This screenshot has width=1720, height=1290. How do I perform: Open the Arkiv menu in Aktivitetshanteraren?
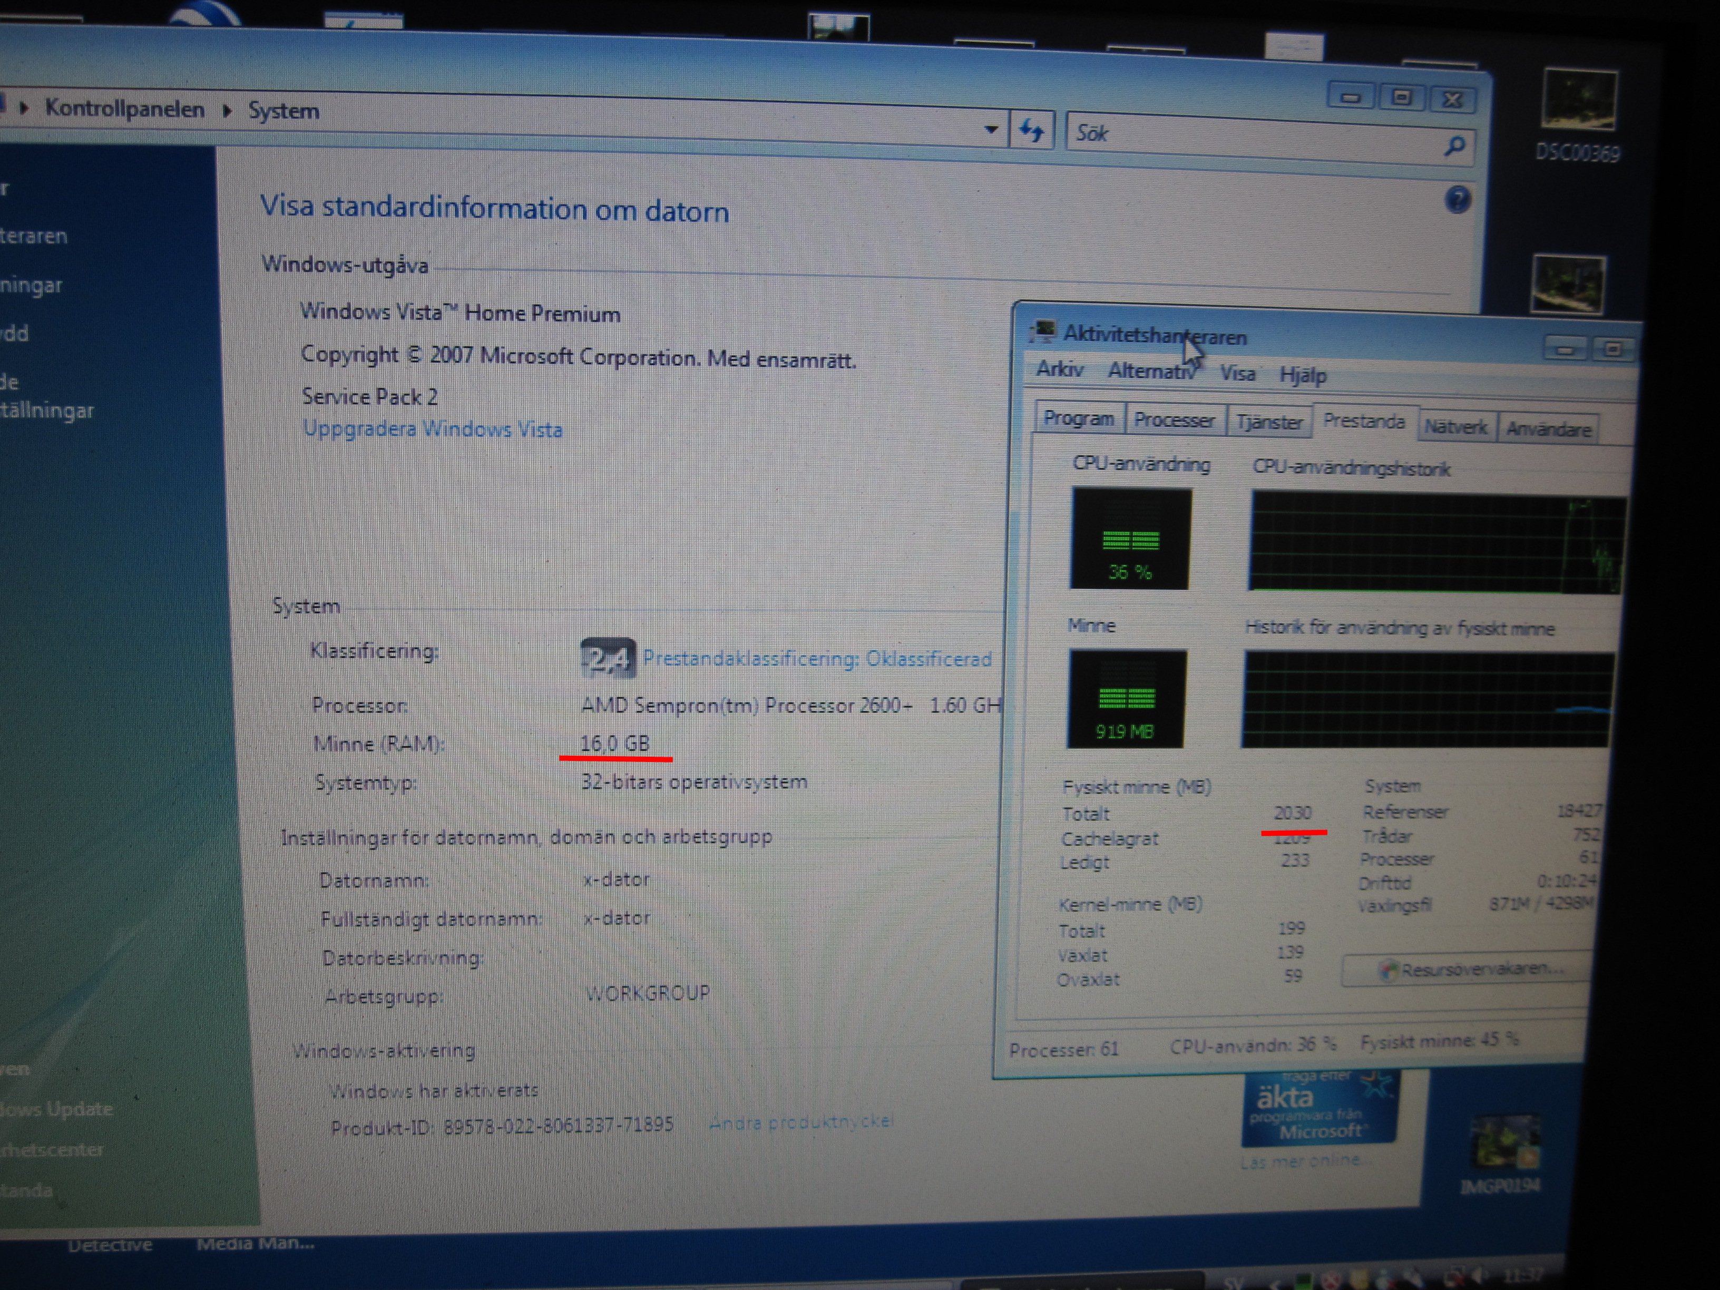point(1059,369)
